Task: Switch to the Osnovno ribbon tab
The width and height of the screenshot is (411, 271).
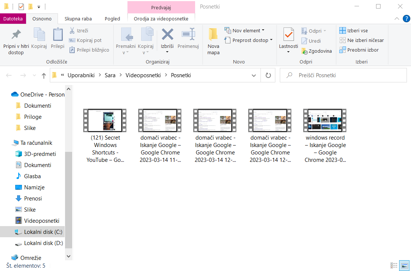Action: pos(42,19)
